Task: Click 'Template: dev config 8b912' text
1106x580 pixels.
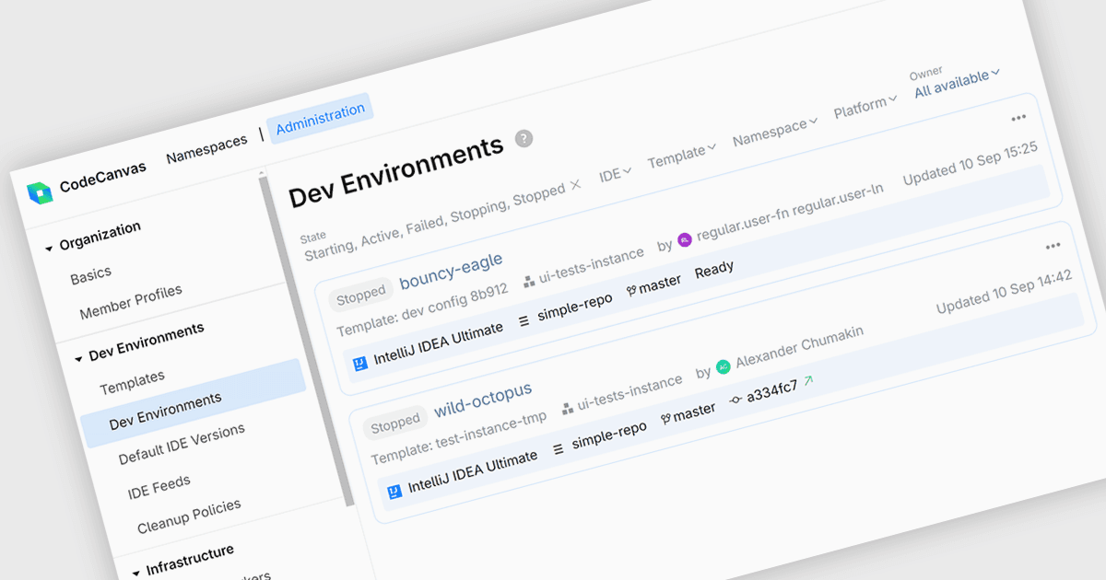Action: click(x=422, y=309)
